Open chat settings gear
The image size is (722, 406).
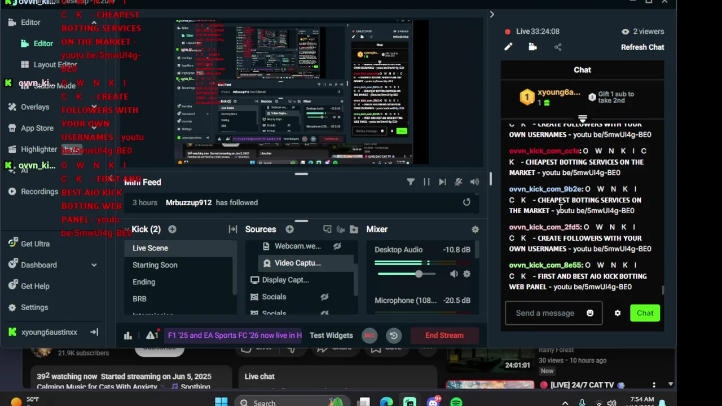618,313
